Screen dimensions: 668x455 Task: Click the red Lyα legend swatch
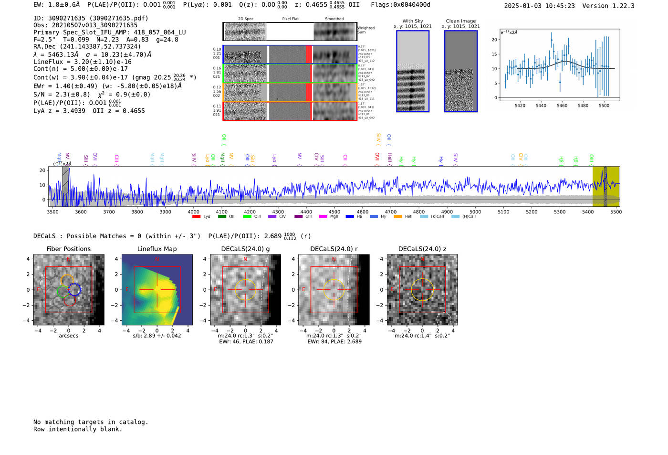196,216
